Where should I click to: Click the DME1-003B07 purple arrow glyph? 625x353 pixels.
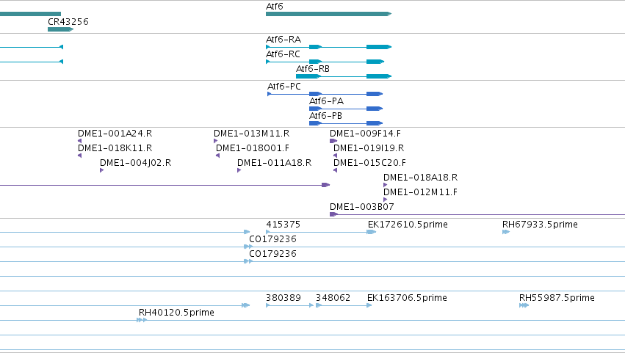pos(333,214)
